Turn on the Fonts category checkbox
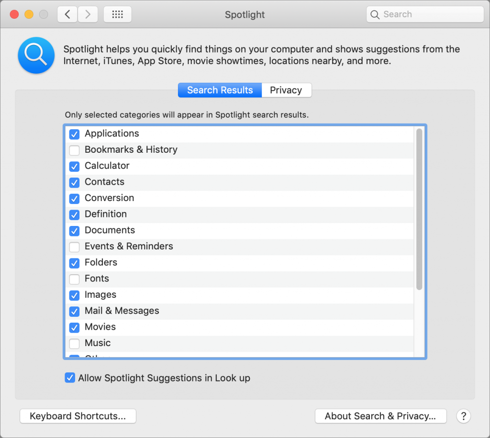 tap(74, 279)
